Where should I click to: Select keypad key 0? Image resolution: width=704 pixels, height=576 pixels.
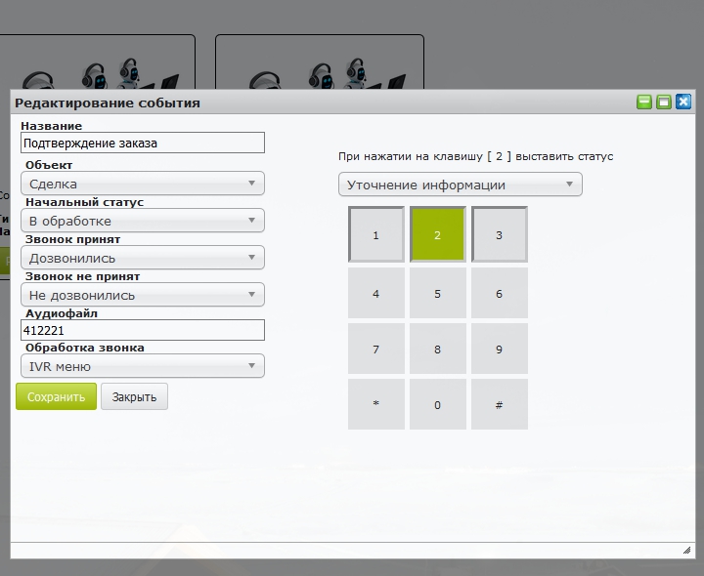(x=438, y=404)
